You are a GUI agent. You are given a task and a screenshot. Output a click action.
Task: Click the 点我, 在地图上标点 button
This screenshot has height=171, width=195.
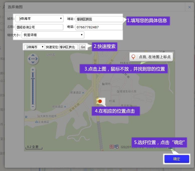[151, 57]
